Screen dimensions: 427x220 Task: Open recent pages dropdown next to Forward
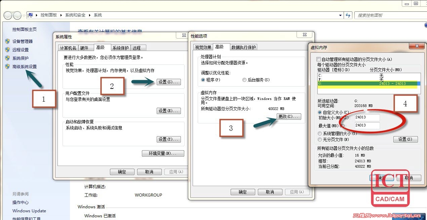24,15
